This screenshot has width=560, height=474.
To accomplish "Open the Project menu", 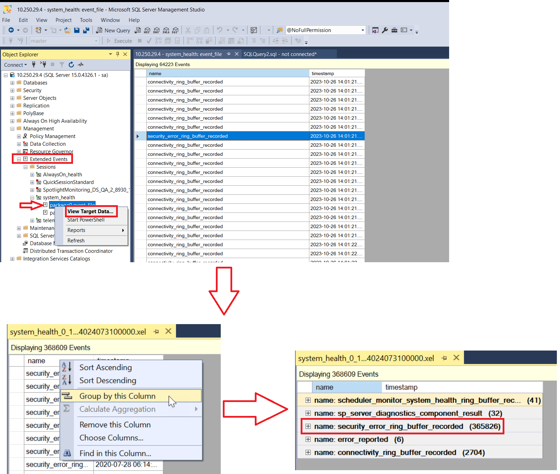I will coord(64,20).
